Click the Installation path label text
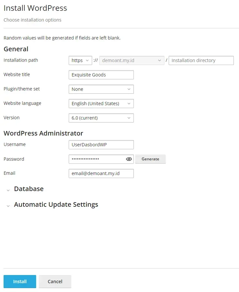The height and width of the screenshot is (292, 239). click(21, 60)
